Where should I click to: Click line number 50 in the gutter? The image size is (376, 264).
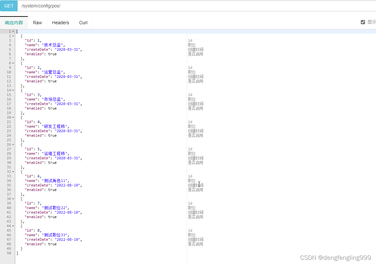tap(9, 253)
